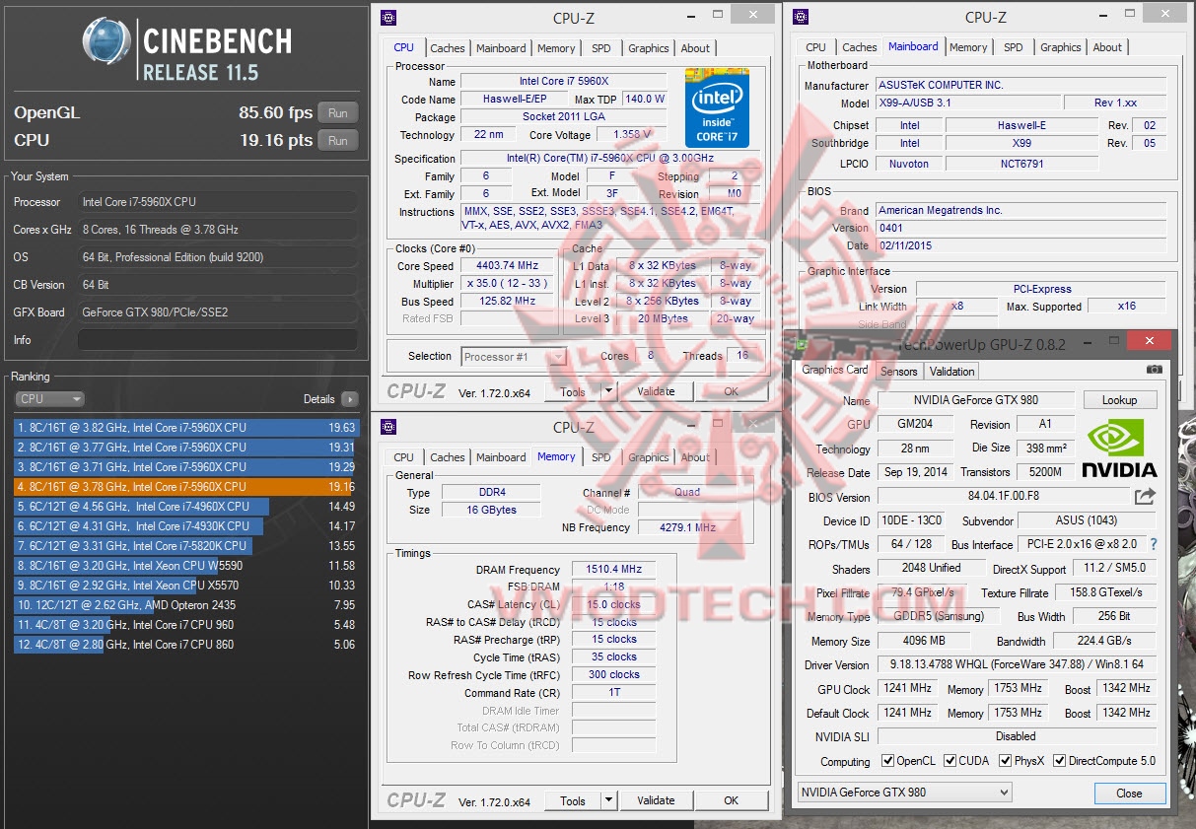The image size is (1196, 829).
Task: Click the CPU-Z window icon in Mainboard window
Action: coord(801,17)
